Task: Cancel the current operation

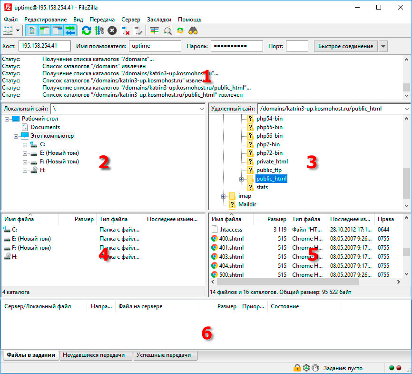Action: pyautogui.click(x=112, y=30)
